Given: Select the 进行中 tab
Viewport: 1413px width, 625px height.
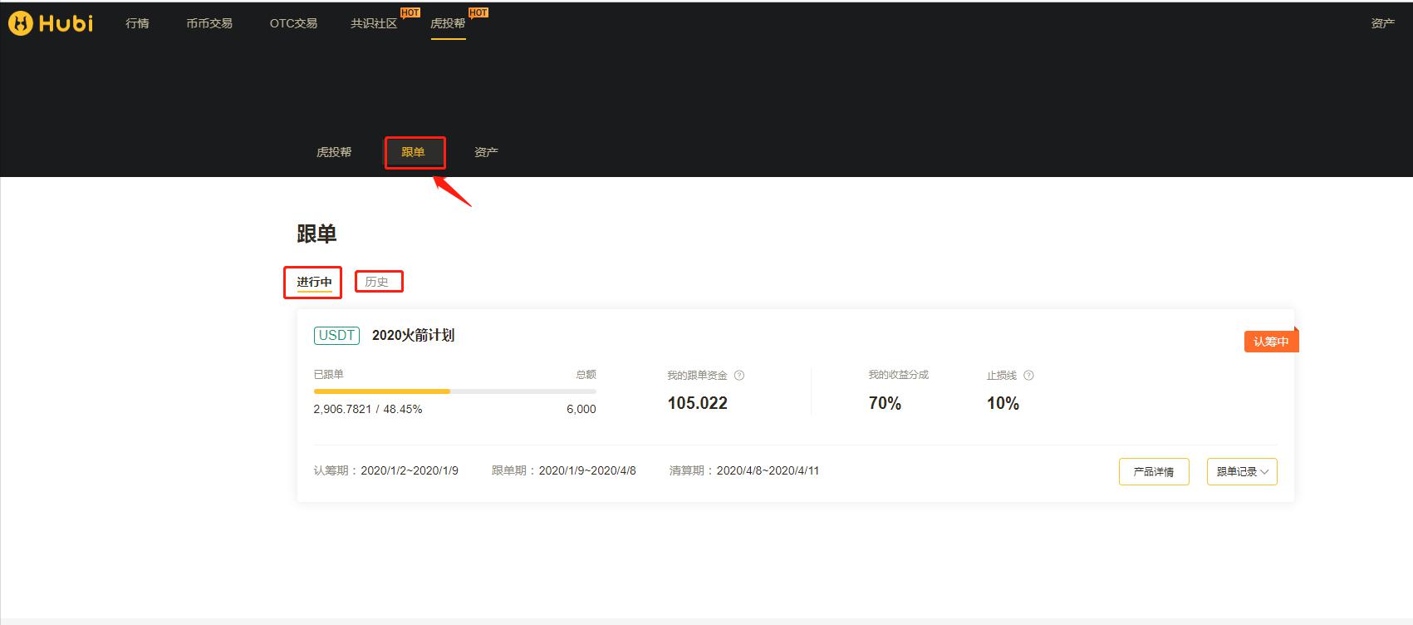Looking at the screenshot, I should [x=314, y=282].
